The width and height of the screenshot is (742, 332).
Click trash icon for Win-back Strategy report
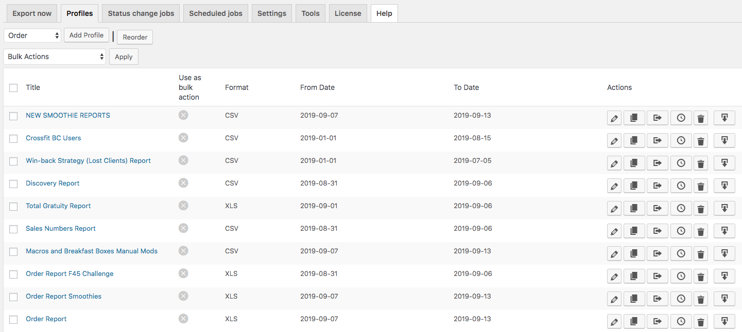700,163
